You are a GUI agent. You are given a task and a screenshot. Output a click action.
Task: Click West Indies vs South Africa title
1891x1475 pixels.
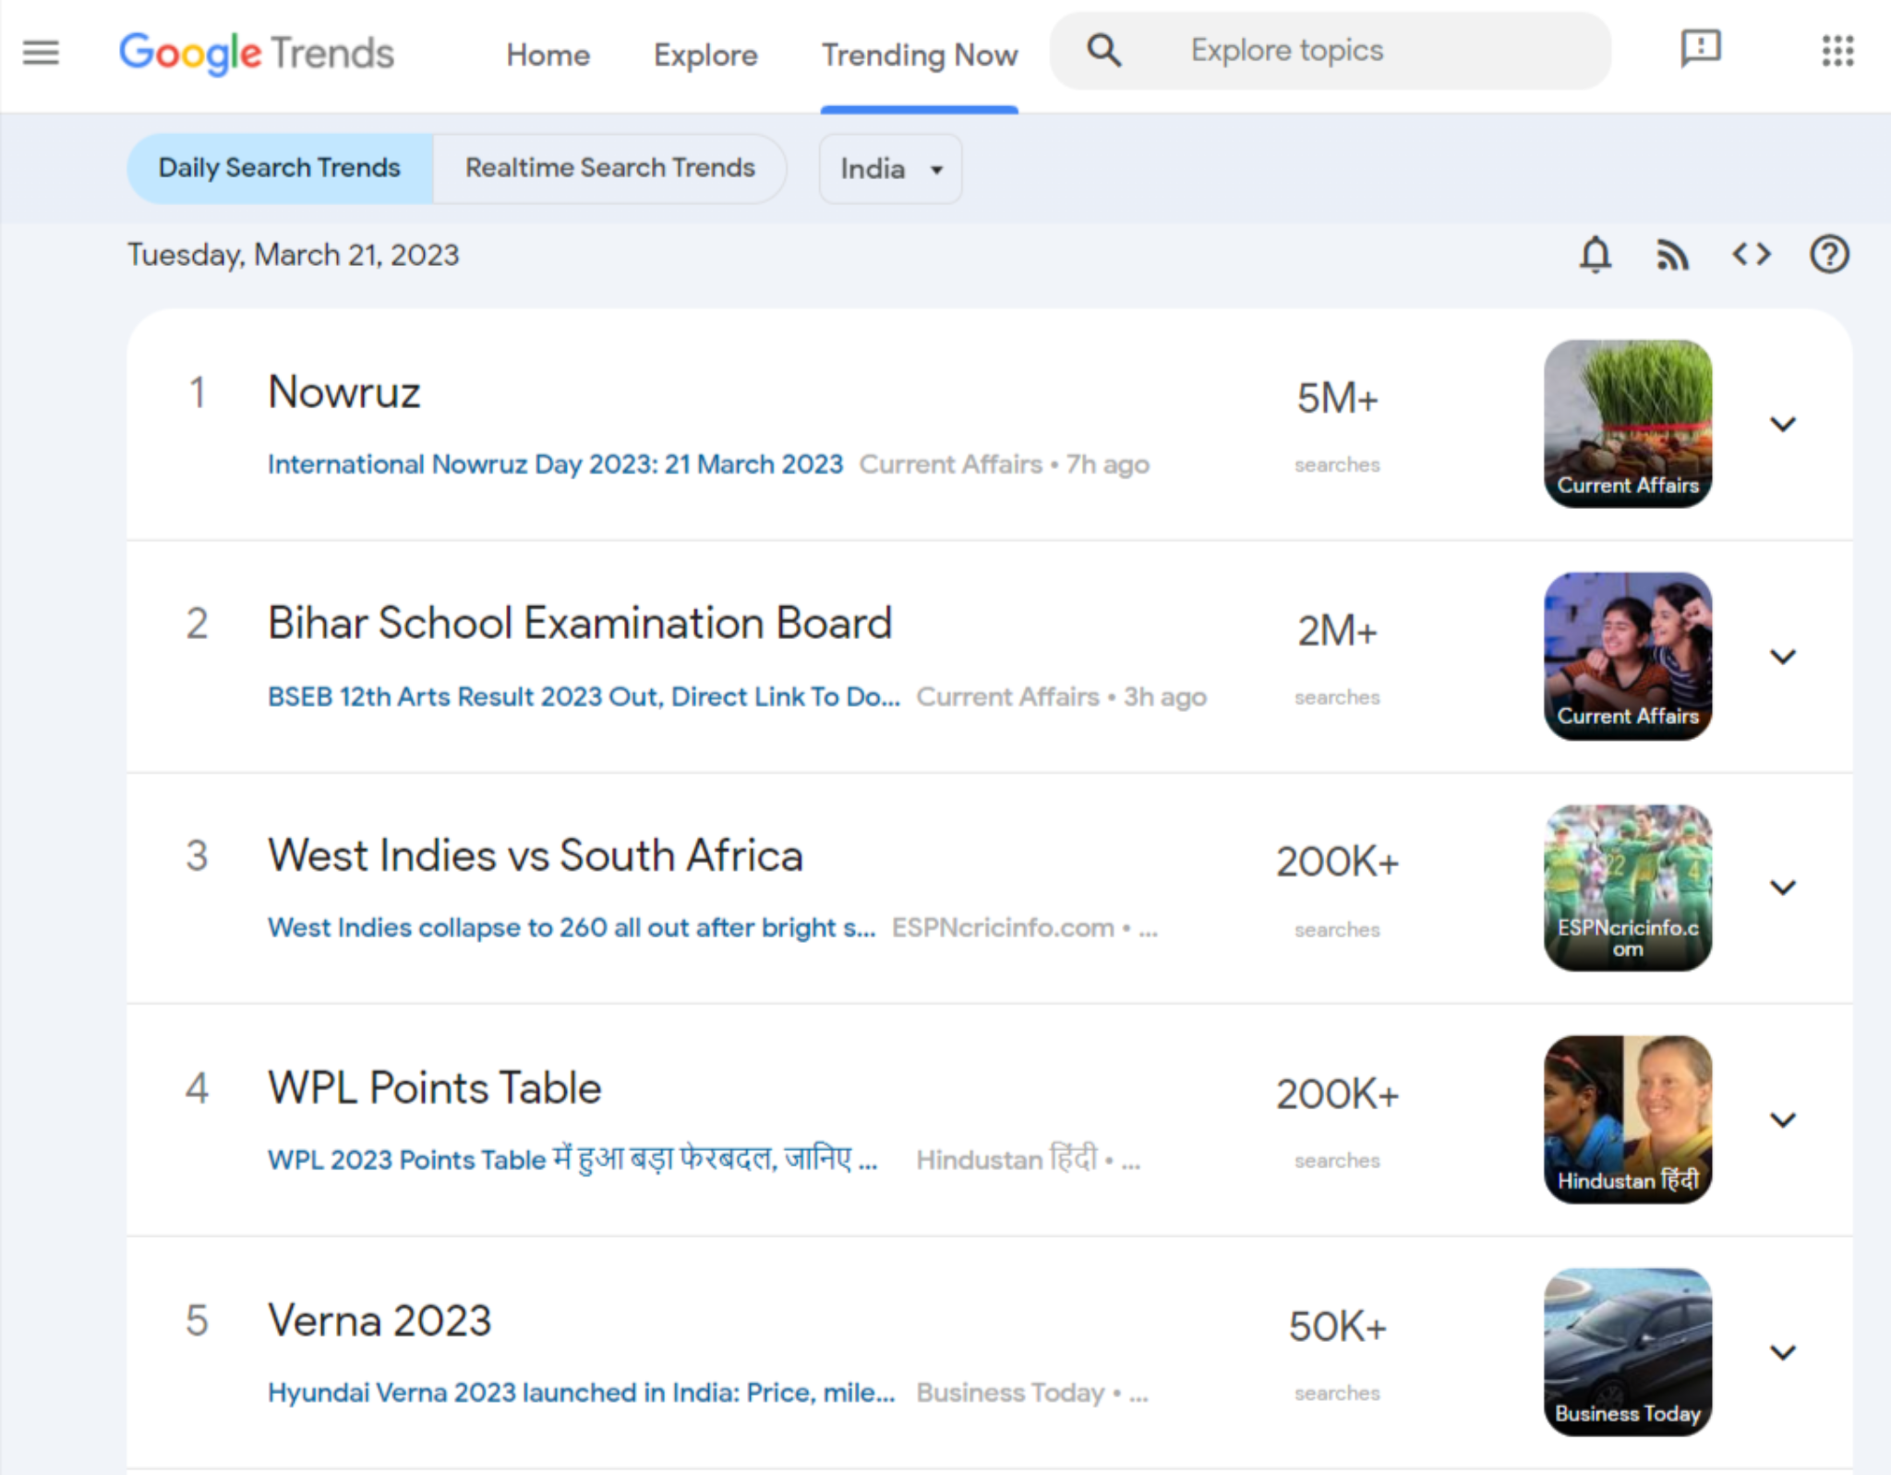[536, 855]
